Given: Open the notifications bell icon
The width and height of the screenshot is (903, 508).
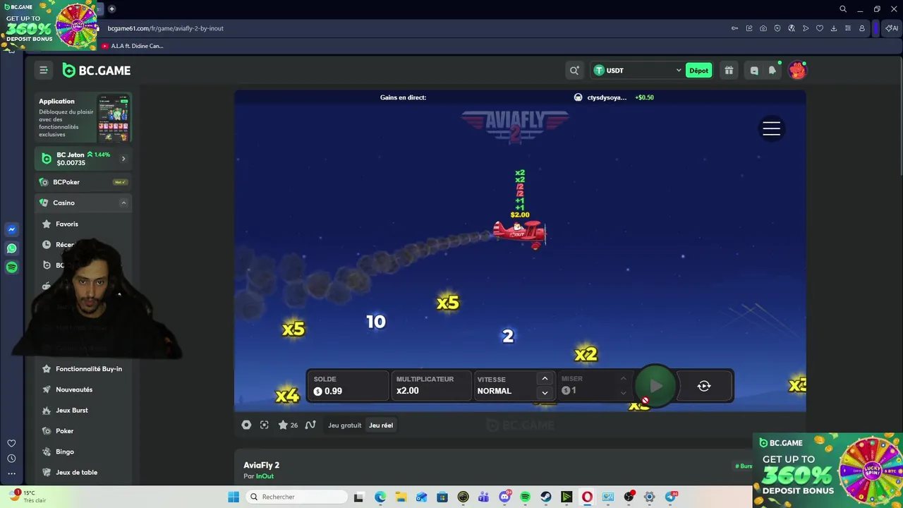Looking at the screenshot, I should pyautogui.click(x=772, y=71).
